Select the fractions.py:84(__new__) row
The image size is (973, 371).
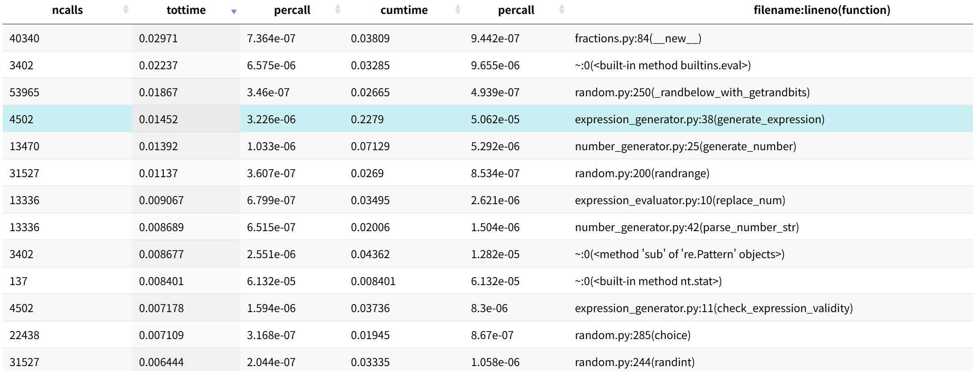638,38
